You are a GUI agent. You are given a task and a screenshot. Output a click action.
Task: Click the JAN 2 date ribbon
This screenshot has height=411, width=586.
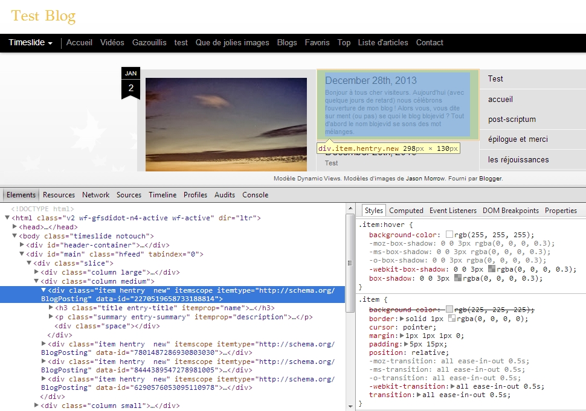(131, 83)
